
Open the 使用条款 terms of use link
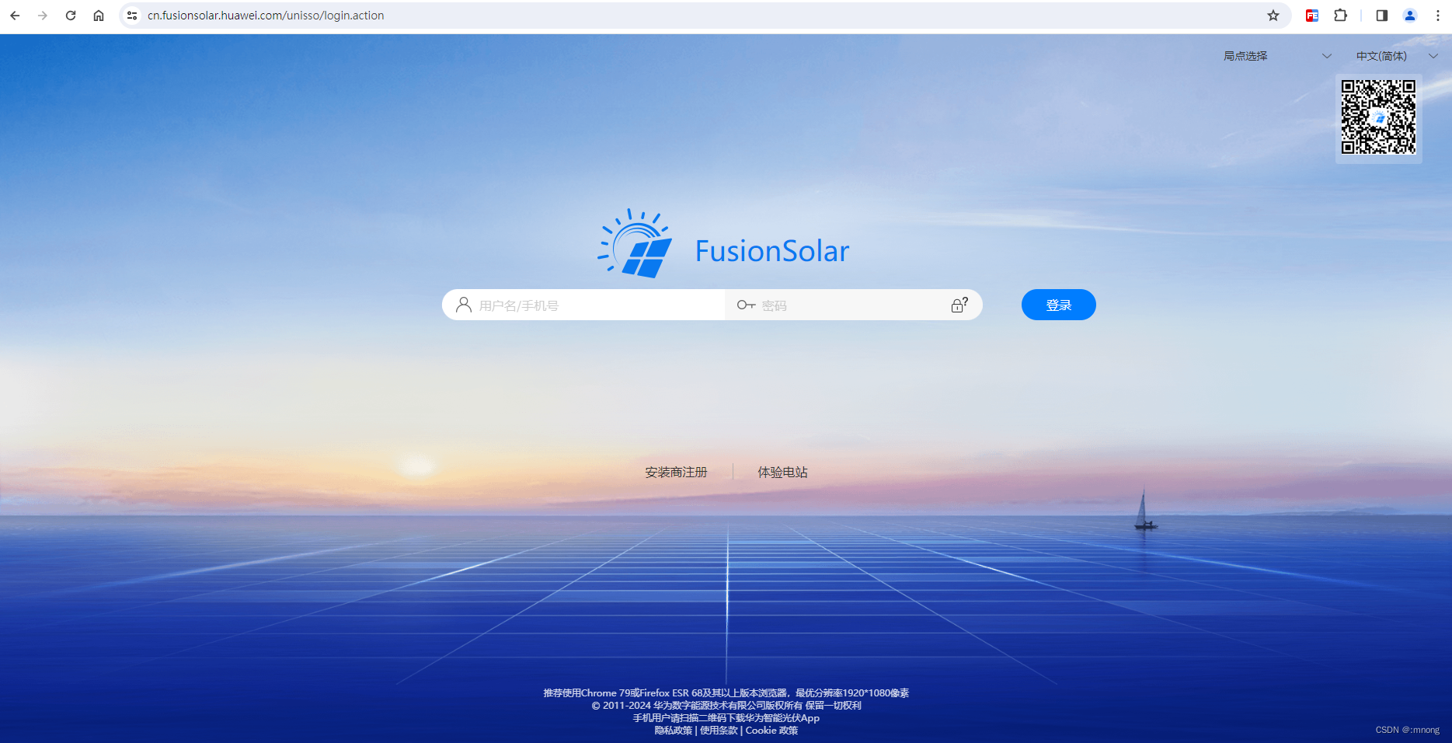[x=719, y=731]
